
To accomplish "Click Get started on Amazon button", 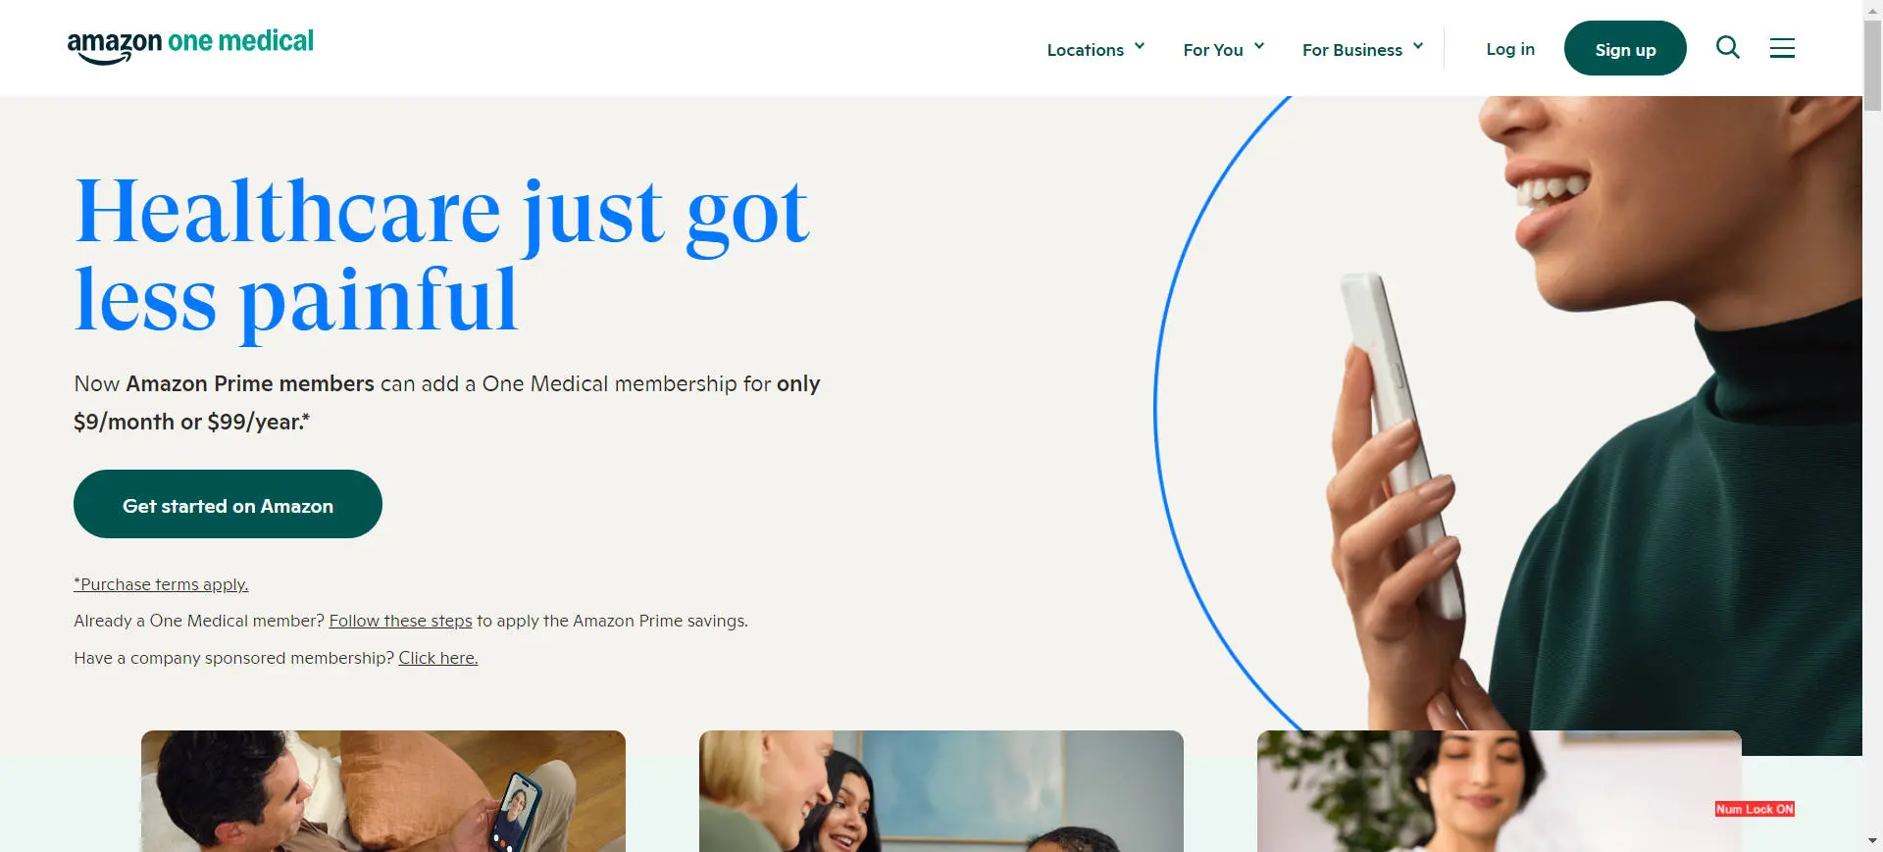I will (x=228, y=504).
